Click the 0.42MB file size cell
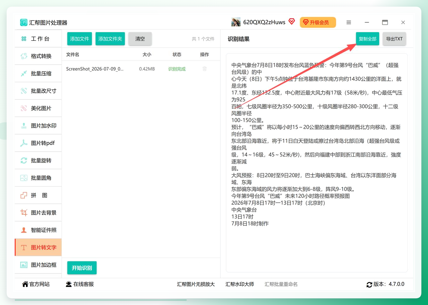 [x=147, y=69]
